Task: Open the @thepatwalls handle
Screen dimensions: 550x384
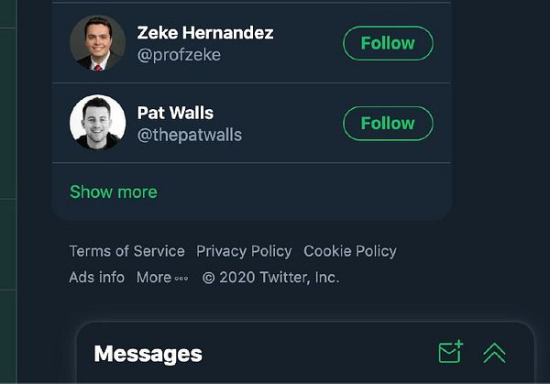Action: click(x=190, y=135)
